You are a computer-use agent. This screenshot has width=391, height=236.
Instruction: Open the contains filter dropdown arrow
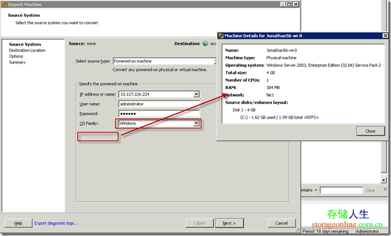[316, 190]
